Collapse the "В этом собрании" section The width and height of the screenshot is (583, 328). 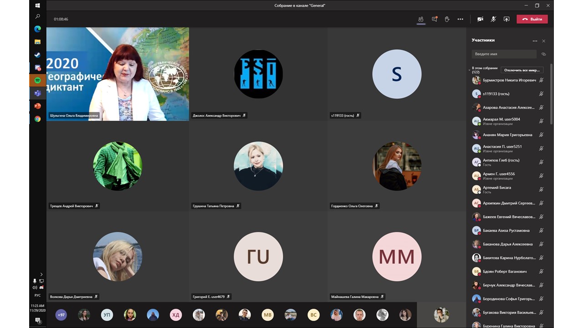(469, 70)
